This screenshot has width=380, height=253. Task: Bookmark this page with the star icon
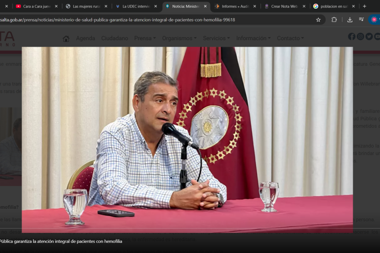pos(318,20)
